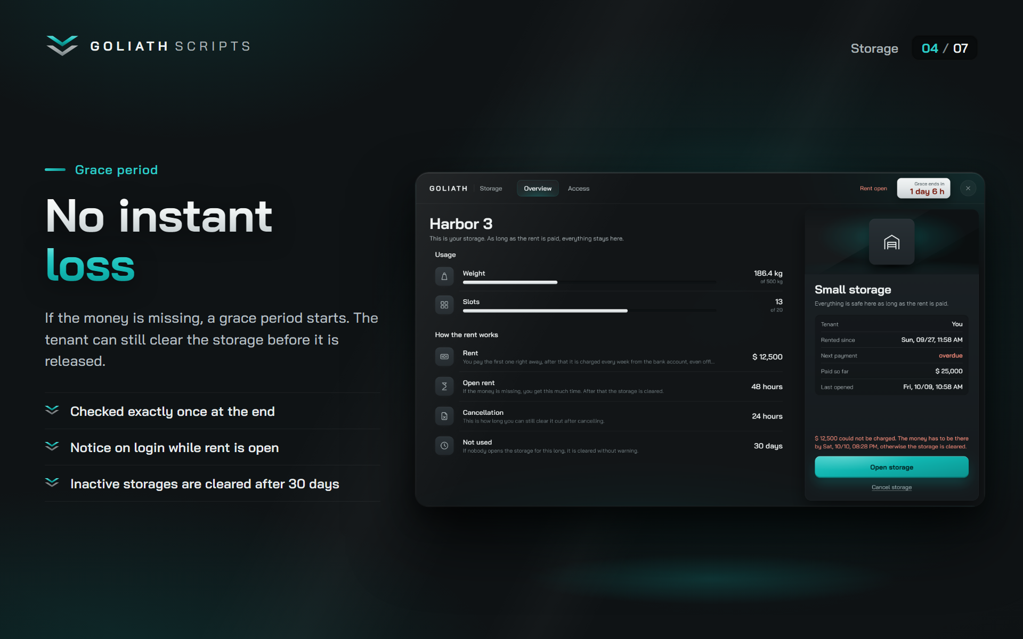This screenshot has width=1023, height=639.
Task: Click the 'Storage' header label at top right
Action: (x=874, y=48)
